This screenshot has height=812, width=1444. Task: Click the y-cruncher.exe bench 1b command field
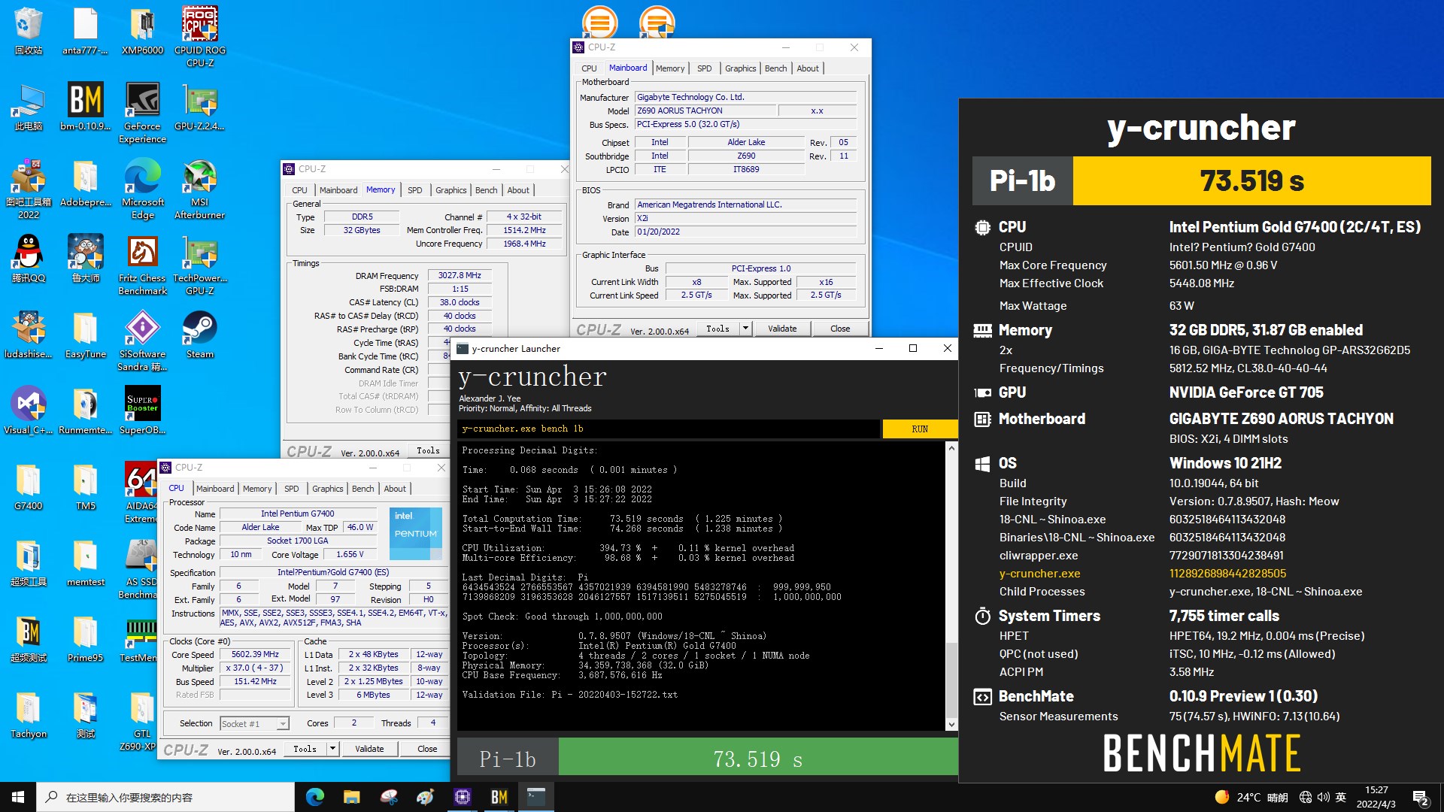[669, 429]
